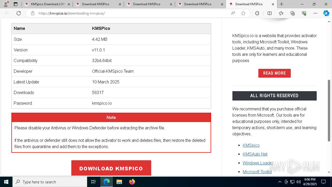The height and width of the screenshot is (187, 332).
Task: Open Settings and more ellipsis menu
Action: pyautogui.click(x=315, y=13)
